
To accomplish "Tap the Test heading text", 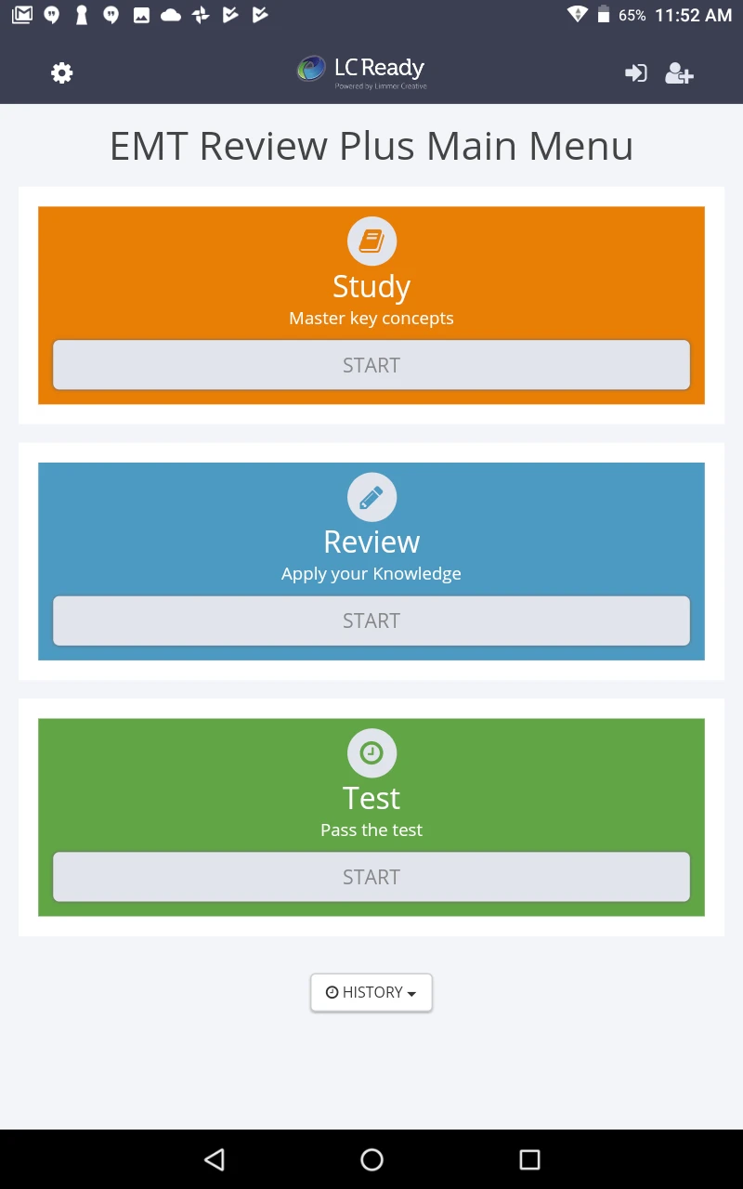I will pyautogui.click(x=371, y=798).
